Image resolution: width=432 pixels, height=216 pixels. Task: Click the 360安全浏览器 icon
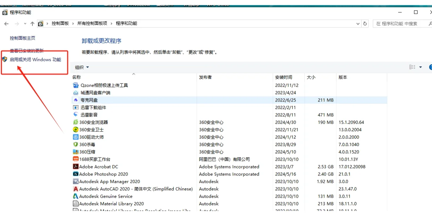click(76, 122)
